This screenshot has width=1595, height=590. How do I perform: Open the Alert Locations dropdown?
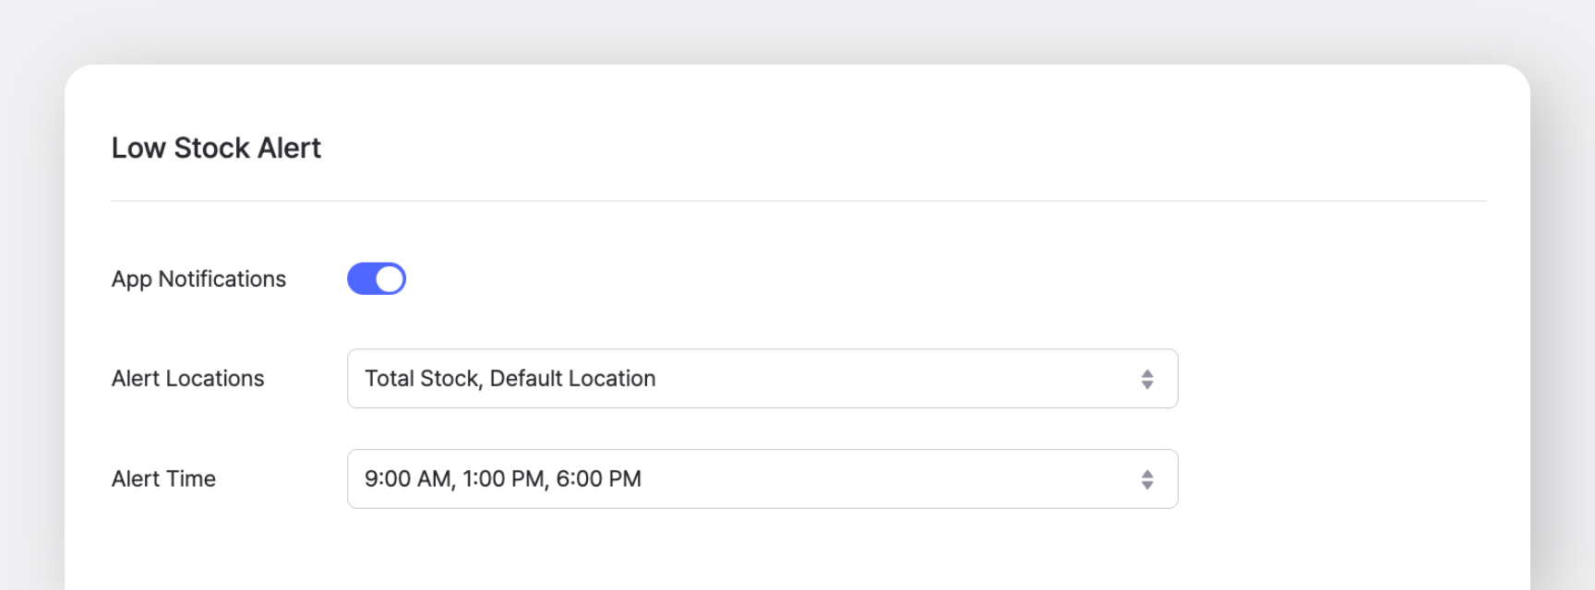tap(762, 378)
